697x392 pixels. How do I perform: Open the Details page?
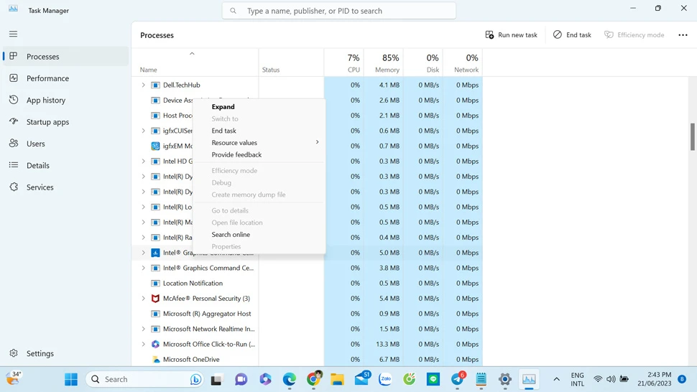[66, 165]
